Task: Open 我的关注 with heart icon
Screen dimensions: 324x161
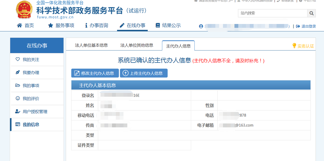Action: 31,60
